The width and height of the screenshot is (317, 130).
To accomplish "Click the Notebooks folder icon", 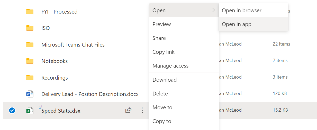I will pyautogui.click(x=30, y=61).
